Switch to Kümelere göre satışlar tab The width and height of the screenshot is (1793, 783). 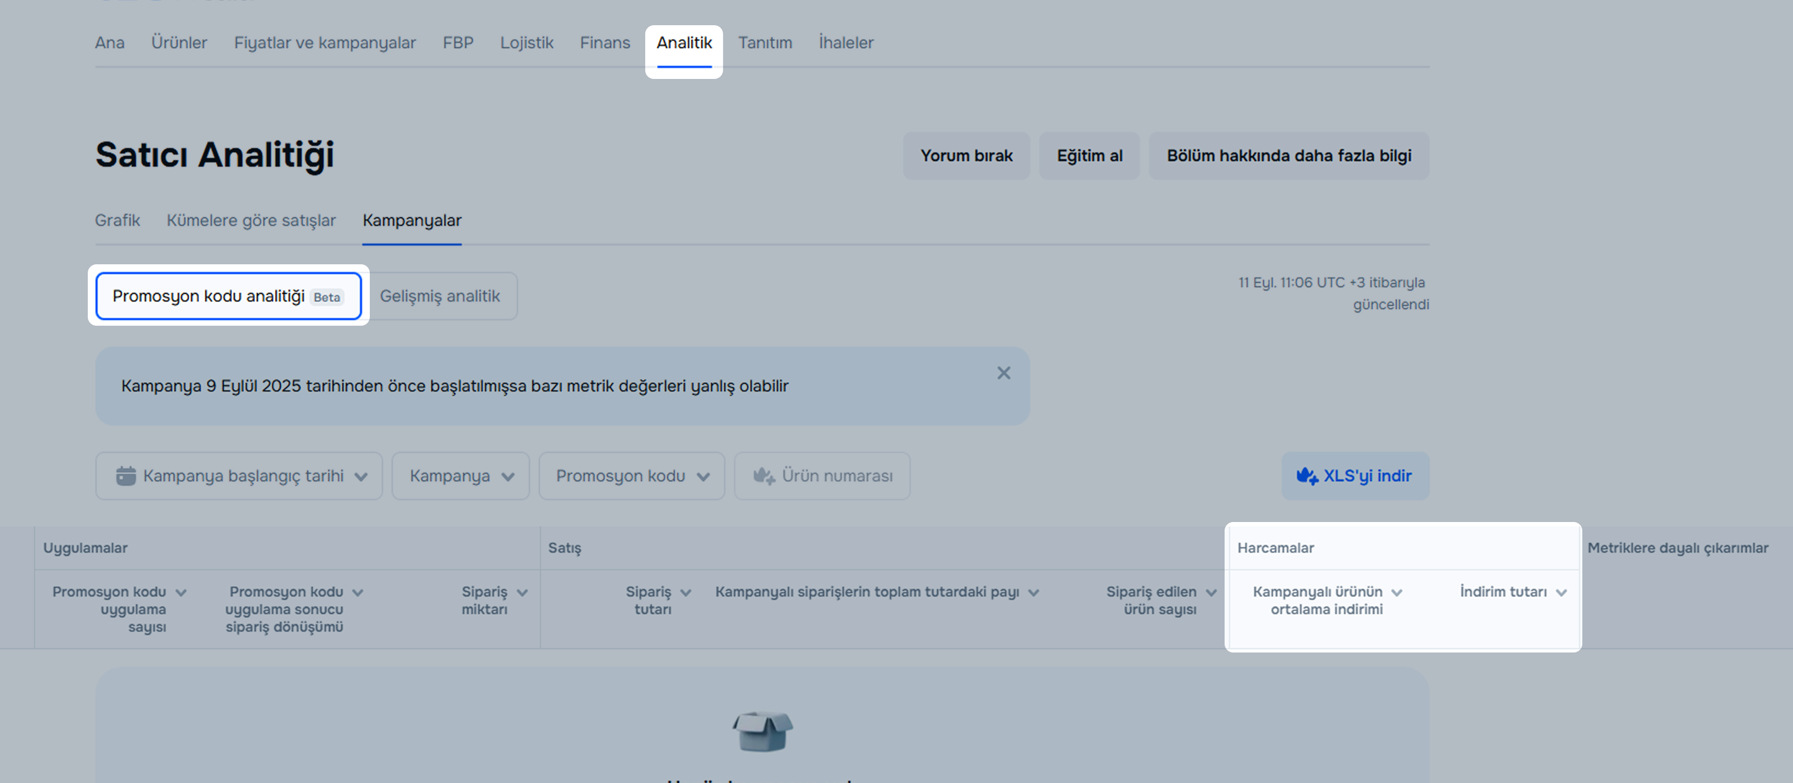(251, 220)
